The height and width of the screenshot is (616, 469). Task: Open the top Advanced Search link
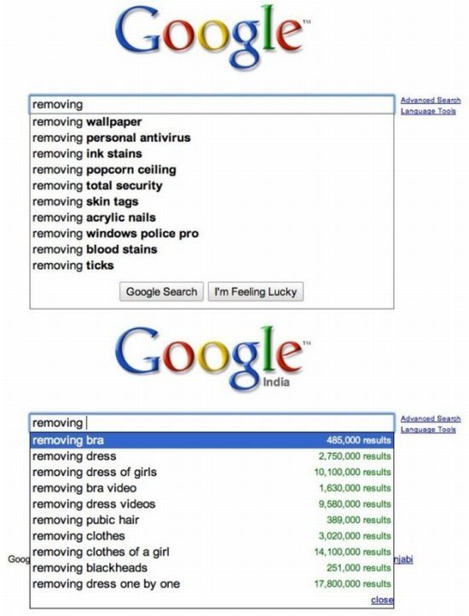click(431, 100)
